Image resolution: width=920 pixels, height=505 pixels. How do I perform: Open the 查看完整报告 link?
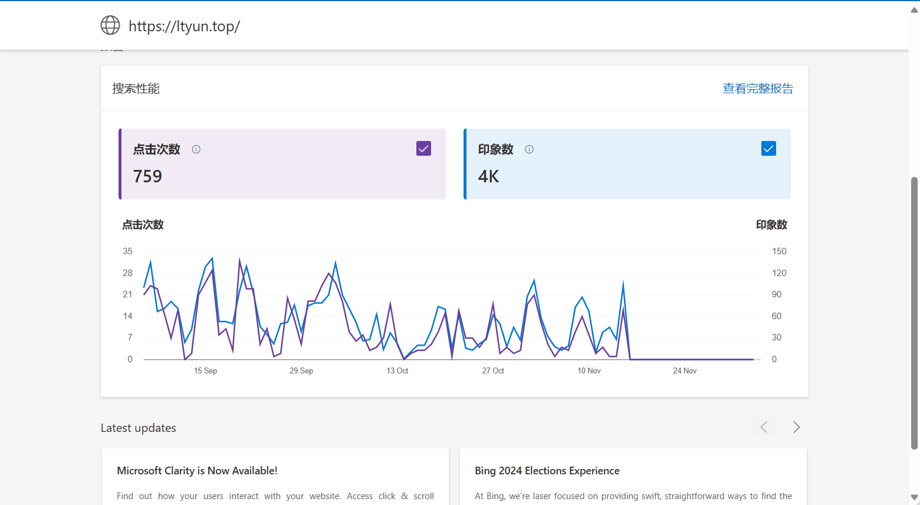[758, 88]
